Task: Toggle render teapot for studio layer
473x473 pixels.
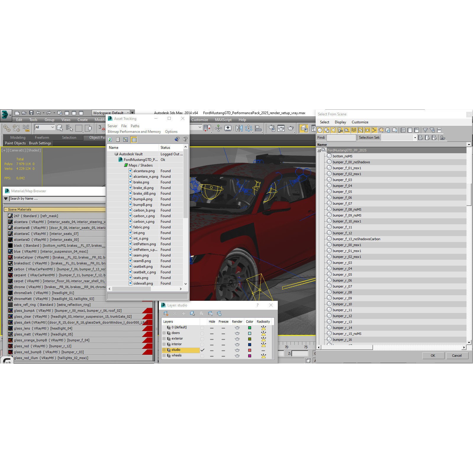Action: pyautogui.click(x=237, y=350)
